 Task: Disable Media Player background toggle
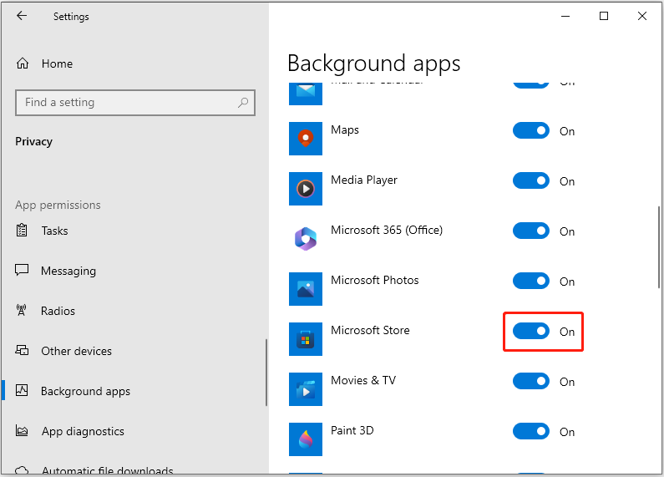click(x=531, y=180)
